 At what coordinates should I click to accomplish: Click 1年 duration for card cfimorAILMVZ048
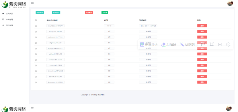(109, 60)
